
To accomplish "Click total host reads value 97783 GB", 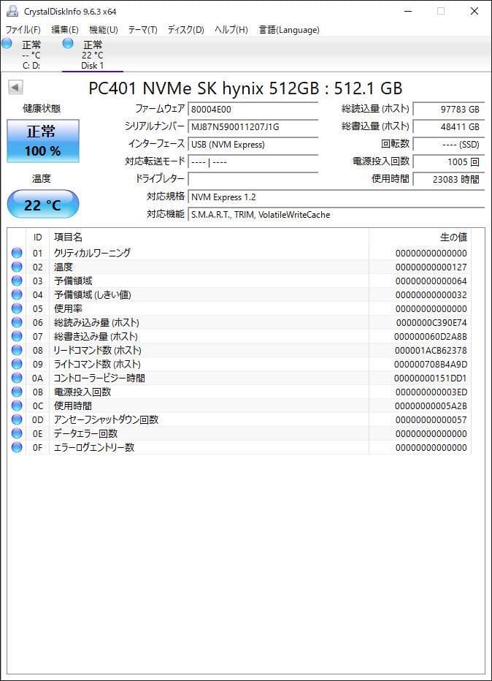I will 449,109.
